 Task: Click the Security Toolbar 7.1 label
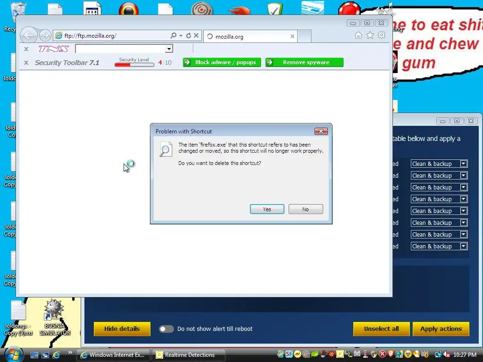point(67,63)
